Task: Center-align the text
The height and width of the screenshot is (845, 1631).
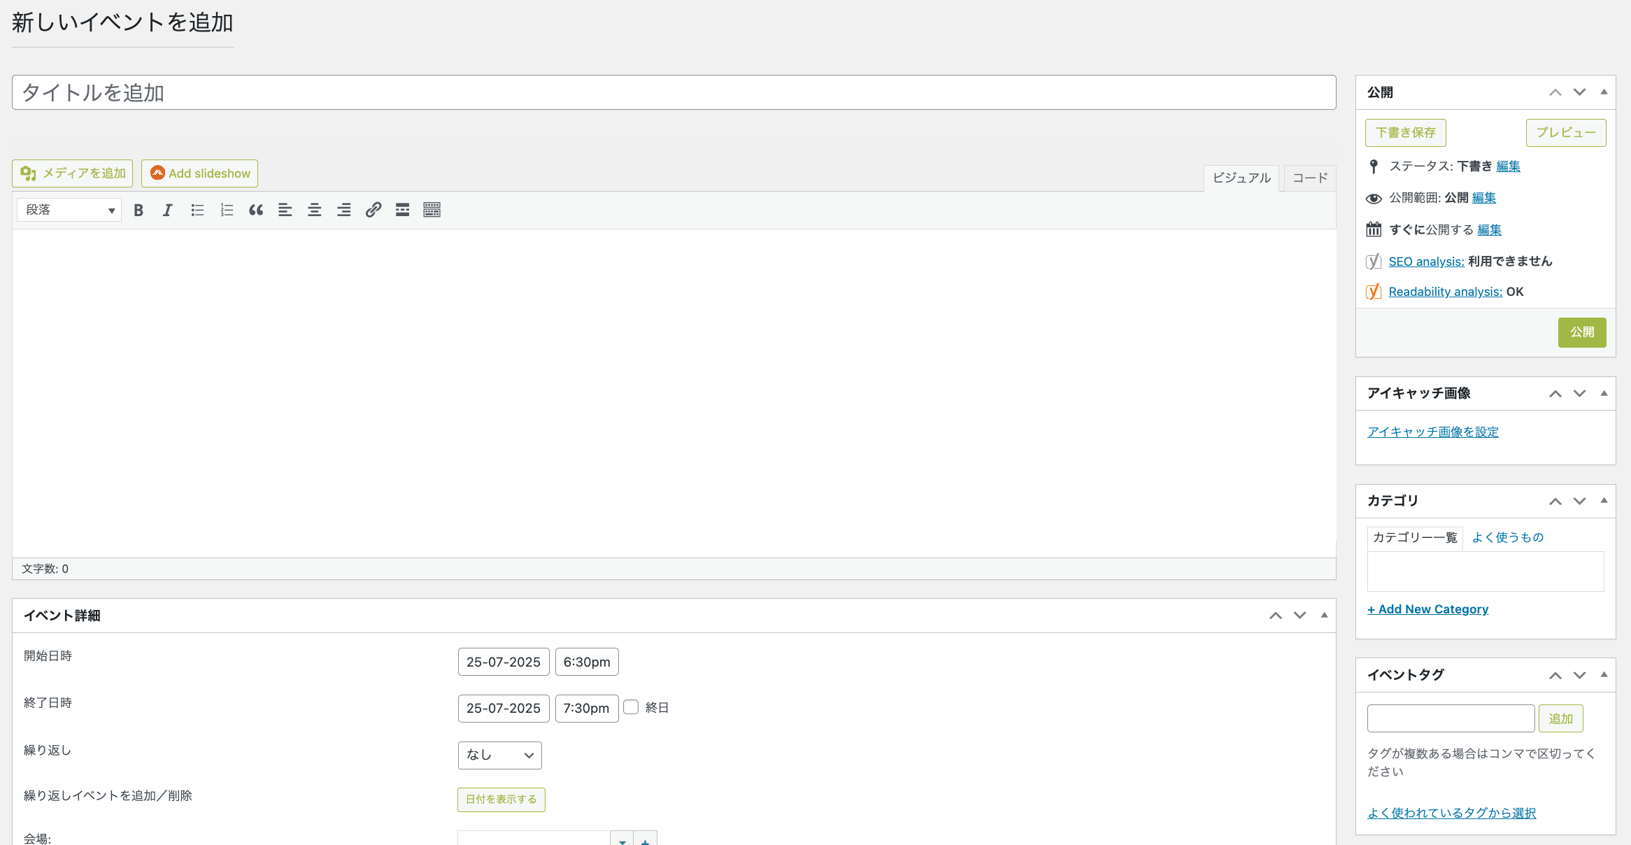Action: coord(315,210)
